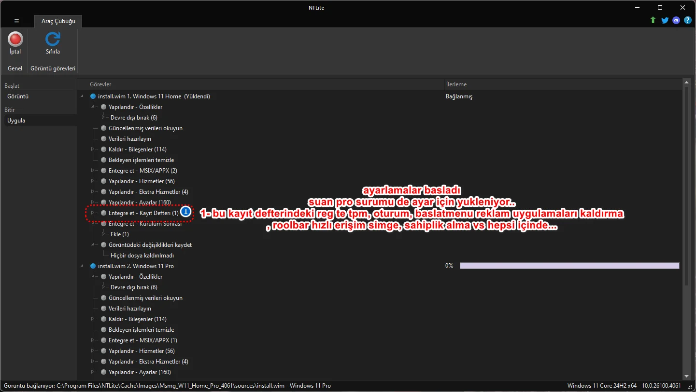The height and width of the screenshot is (392, 696).
Task: Click the gray bullet of Entegre et - MSIX/APPX (1)
Action: pyautogui.click(x=104, y=340)
